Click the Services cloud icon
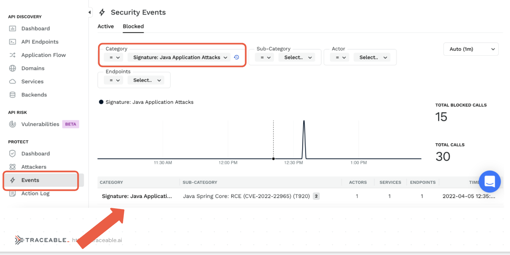The width and height of the screenshot is (510, 255). (12, 81)
